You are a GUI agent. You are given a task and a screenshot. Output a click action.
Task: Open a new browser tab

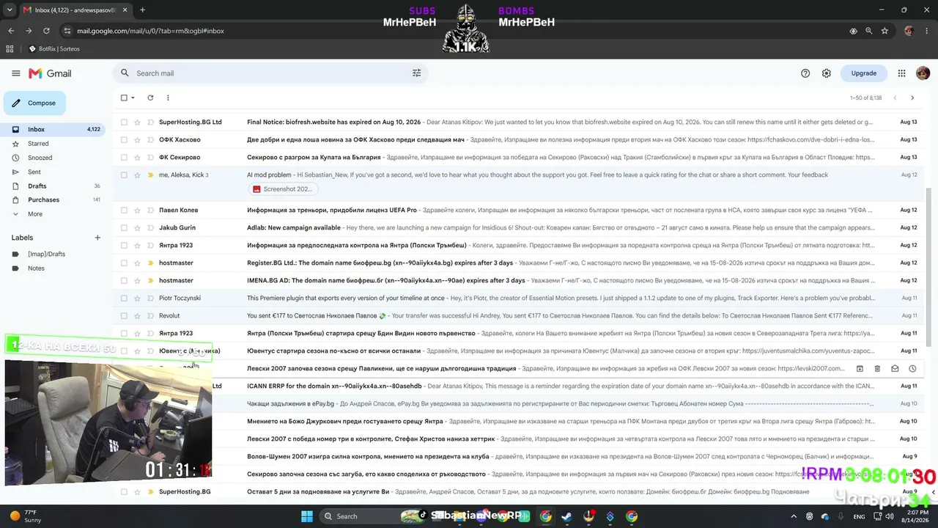pyautogui.click(x=142, y=10)
